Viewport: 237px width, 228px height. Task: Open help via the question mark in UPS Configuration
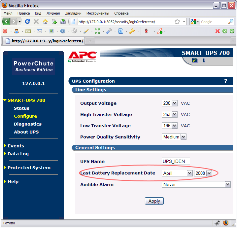[225, 81]
